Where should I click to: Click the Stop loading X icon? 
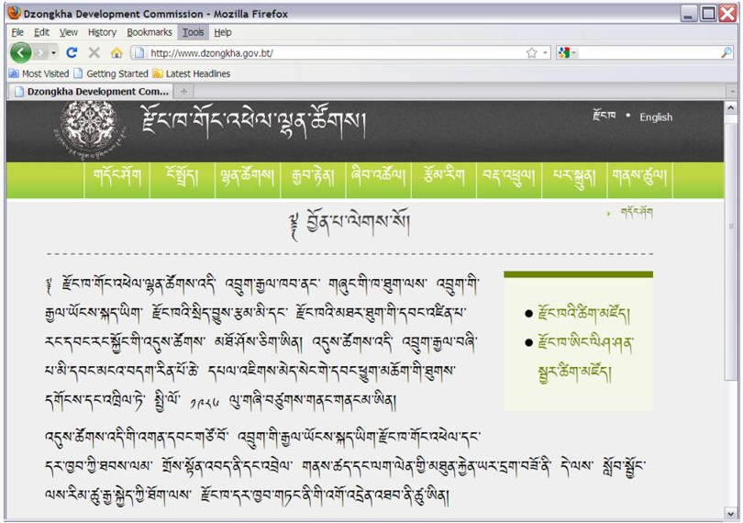94,53
